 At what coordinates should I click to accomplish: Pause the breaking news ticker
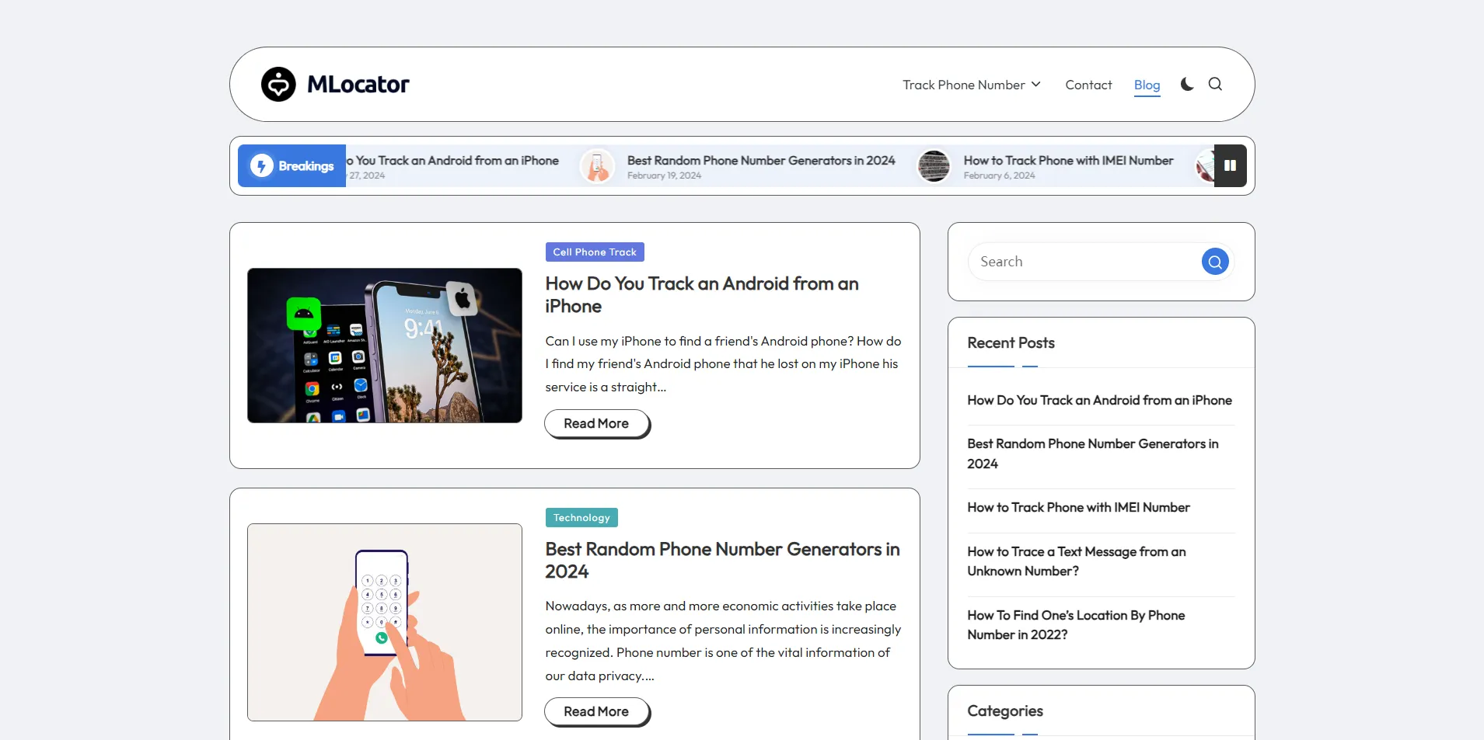[1228, 165]
